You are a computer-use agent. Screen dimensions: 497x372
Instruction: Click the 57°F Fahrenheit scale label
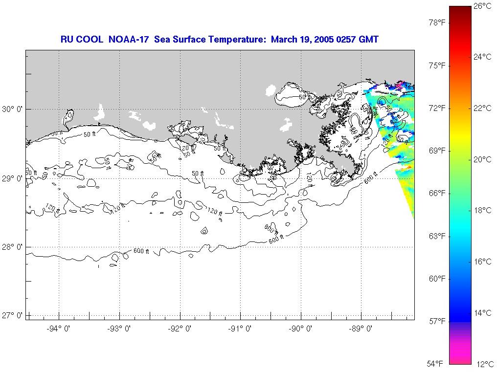(x=437, y=321)
